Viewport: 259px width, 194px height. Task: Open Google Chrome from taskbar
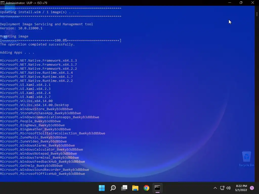click(146, 188)
